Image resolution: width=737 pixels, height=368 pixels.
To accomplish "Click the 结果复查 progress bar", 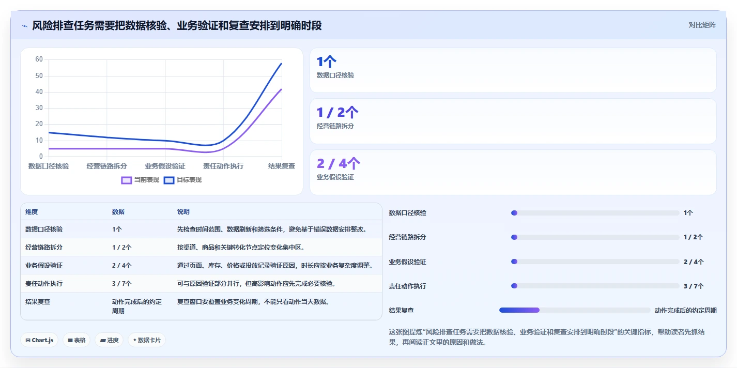I will 575,310.
